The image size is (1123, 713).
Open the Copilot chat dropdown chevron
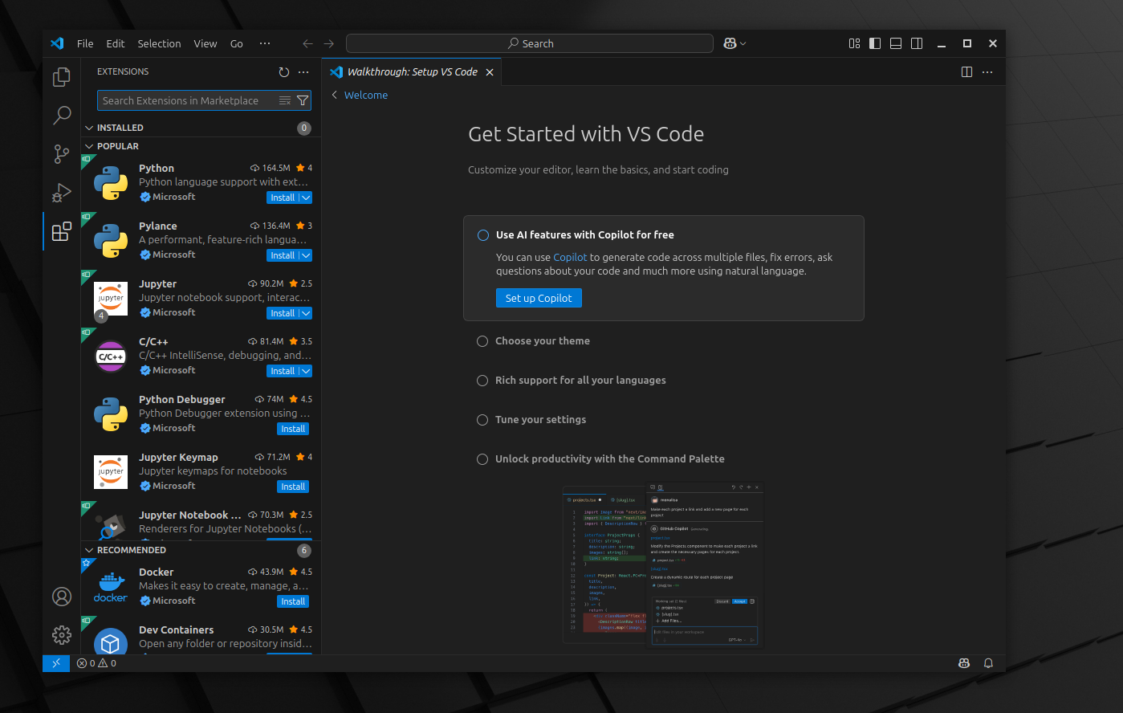(743, 43)
